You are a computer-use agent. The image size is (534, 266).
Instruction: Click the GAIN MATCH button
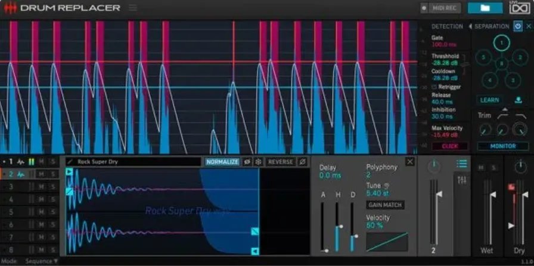pyautogui.click(x=385, y=205)
